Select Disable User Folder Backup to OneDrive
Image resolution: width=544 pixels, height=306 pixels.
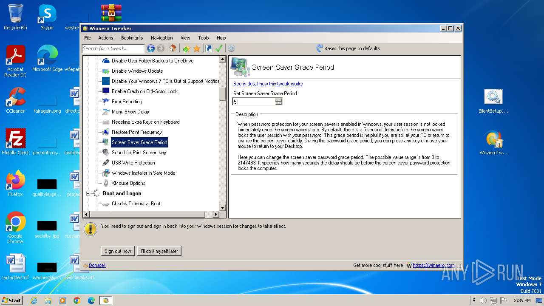tap(153, 61)
